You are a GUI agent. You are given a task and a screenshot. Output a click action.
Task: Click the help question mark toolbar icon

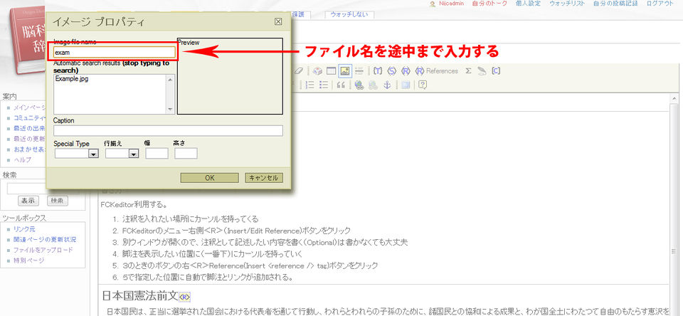[x=423, y=85]
